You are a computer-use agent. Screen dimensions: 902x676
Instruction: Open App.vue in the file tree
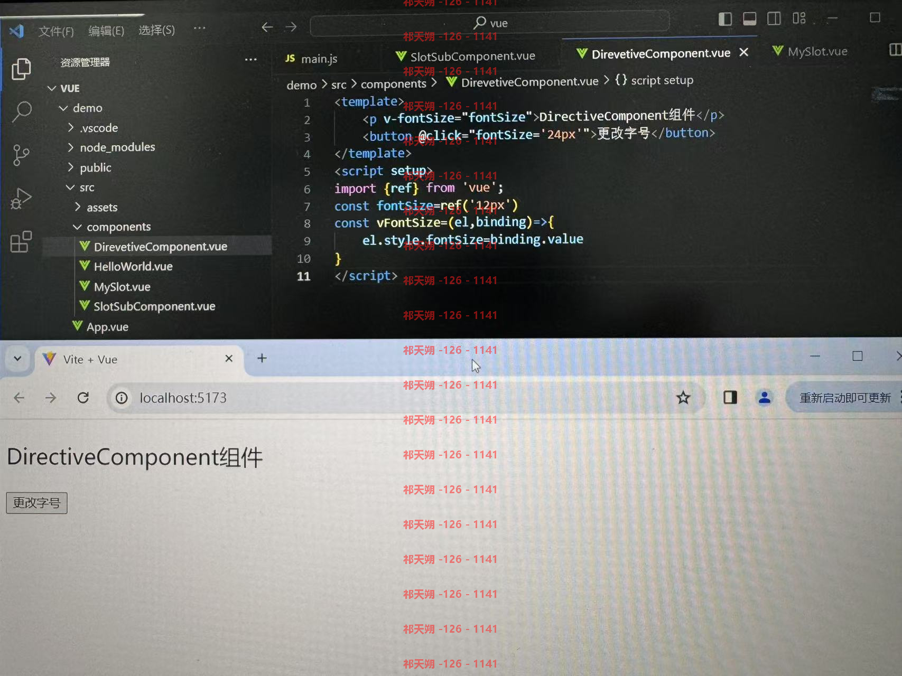pos(101,327)
